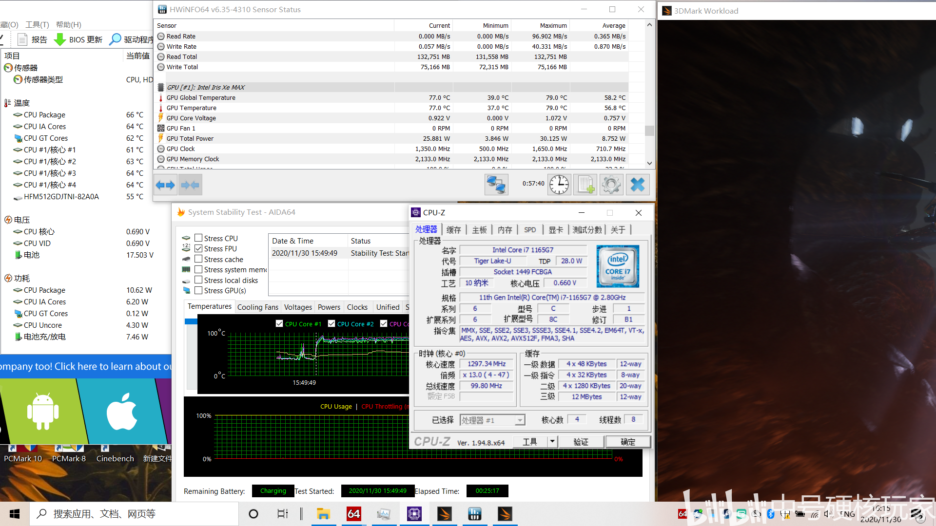This screenshot has width=936, height=526.
Task: Click the HWiNFO network connection icon
Action: click(x=496, y=185)
